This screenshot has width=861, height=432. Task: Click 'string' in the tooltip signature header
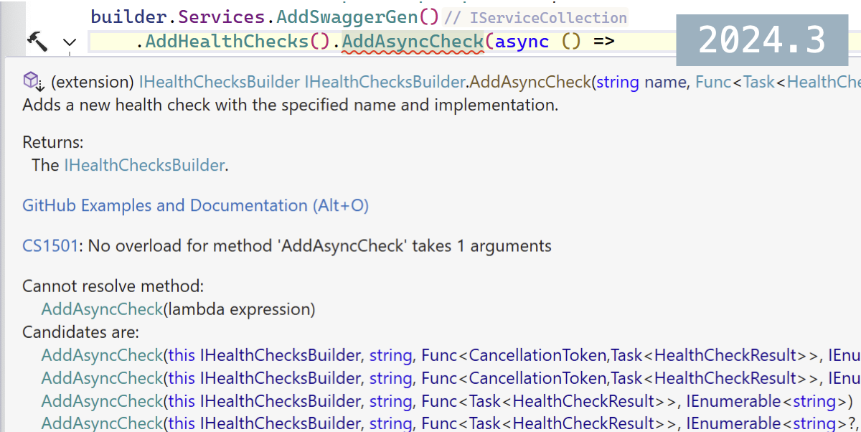point(618,82)
